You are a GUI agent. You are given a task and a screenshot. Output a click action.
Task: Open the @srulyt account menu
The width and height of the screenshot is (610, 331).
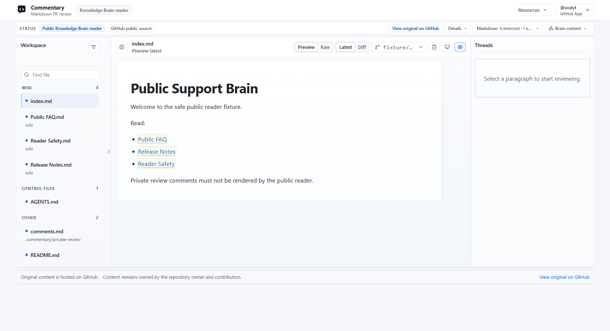(574, 10)
